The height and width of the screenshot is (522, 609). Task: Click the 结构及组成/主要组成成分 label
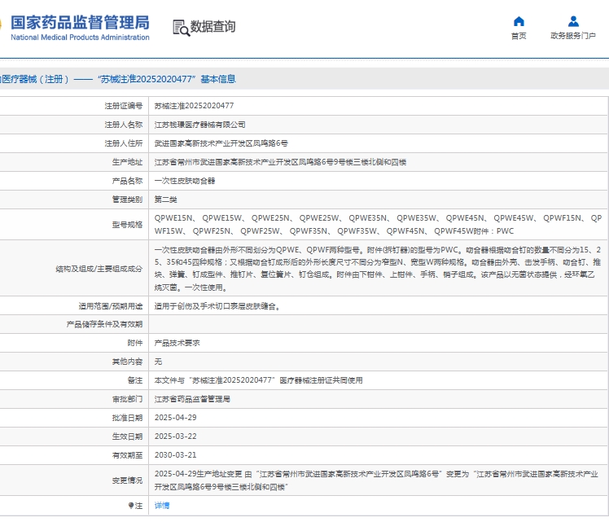(x=99, y=269)
